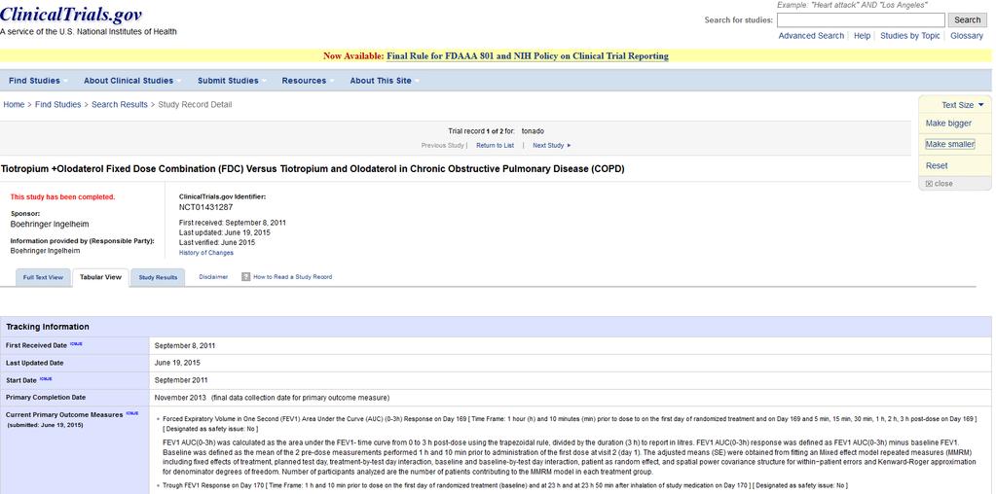Image resolution: width=996 pixels, height=494 pixels.
Task: Open Studies by Topic link
Action: [909, 36]
